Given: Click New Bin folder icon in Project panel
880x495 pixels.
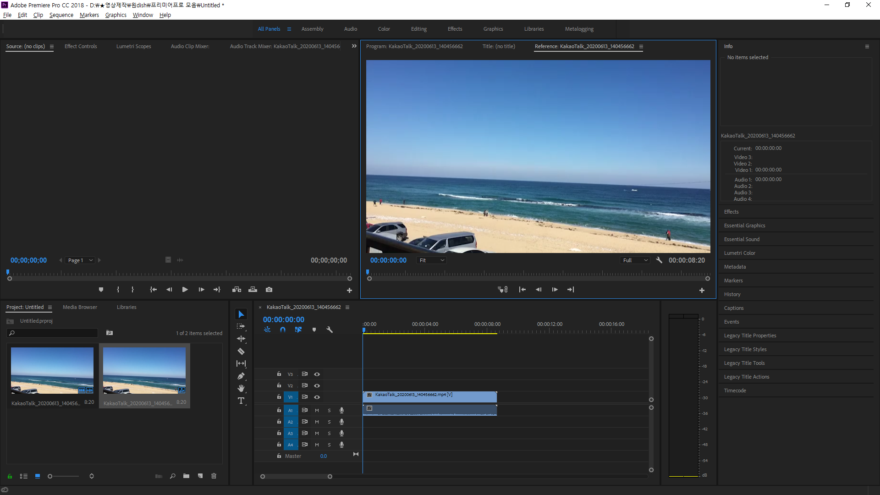Looking at the screenshot, I should [186, 476].
